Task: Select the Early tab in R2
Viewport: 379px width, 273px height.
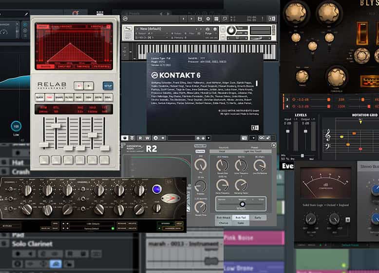Action: 258,217
